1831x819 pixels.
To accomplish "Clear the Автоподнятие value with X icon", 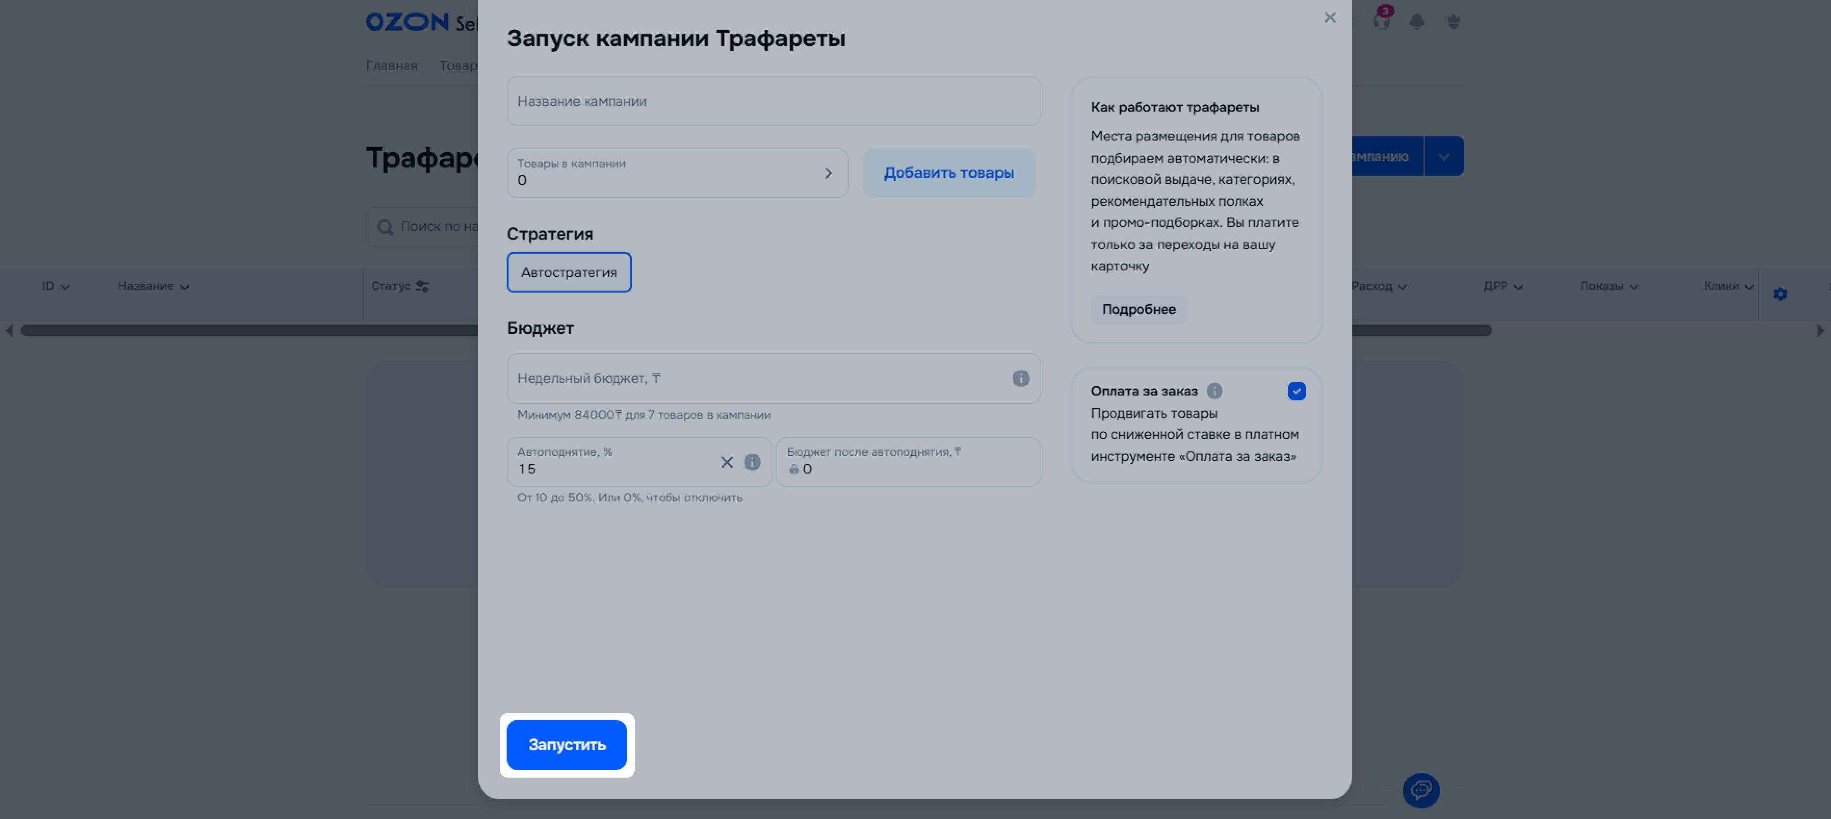I will [726, 462].
